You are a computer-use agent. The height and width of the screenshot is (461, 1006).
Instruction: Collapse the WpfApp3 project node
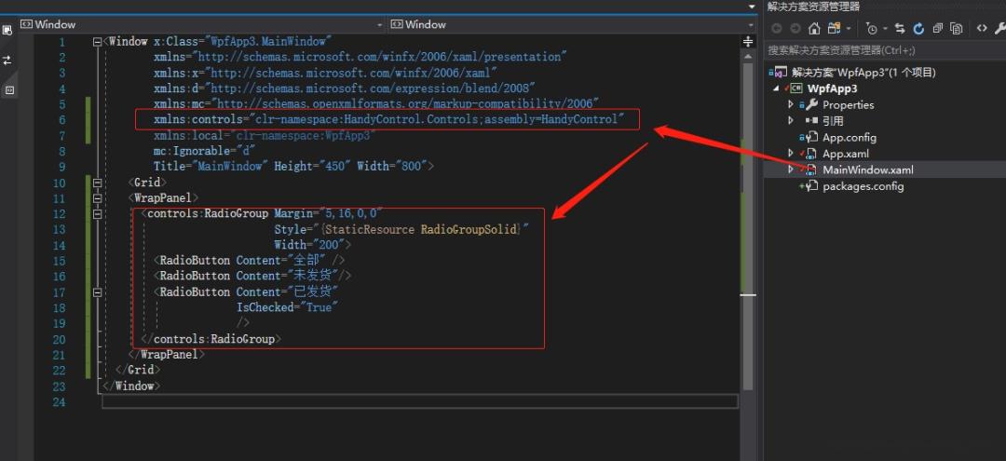pos(778,88)
